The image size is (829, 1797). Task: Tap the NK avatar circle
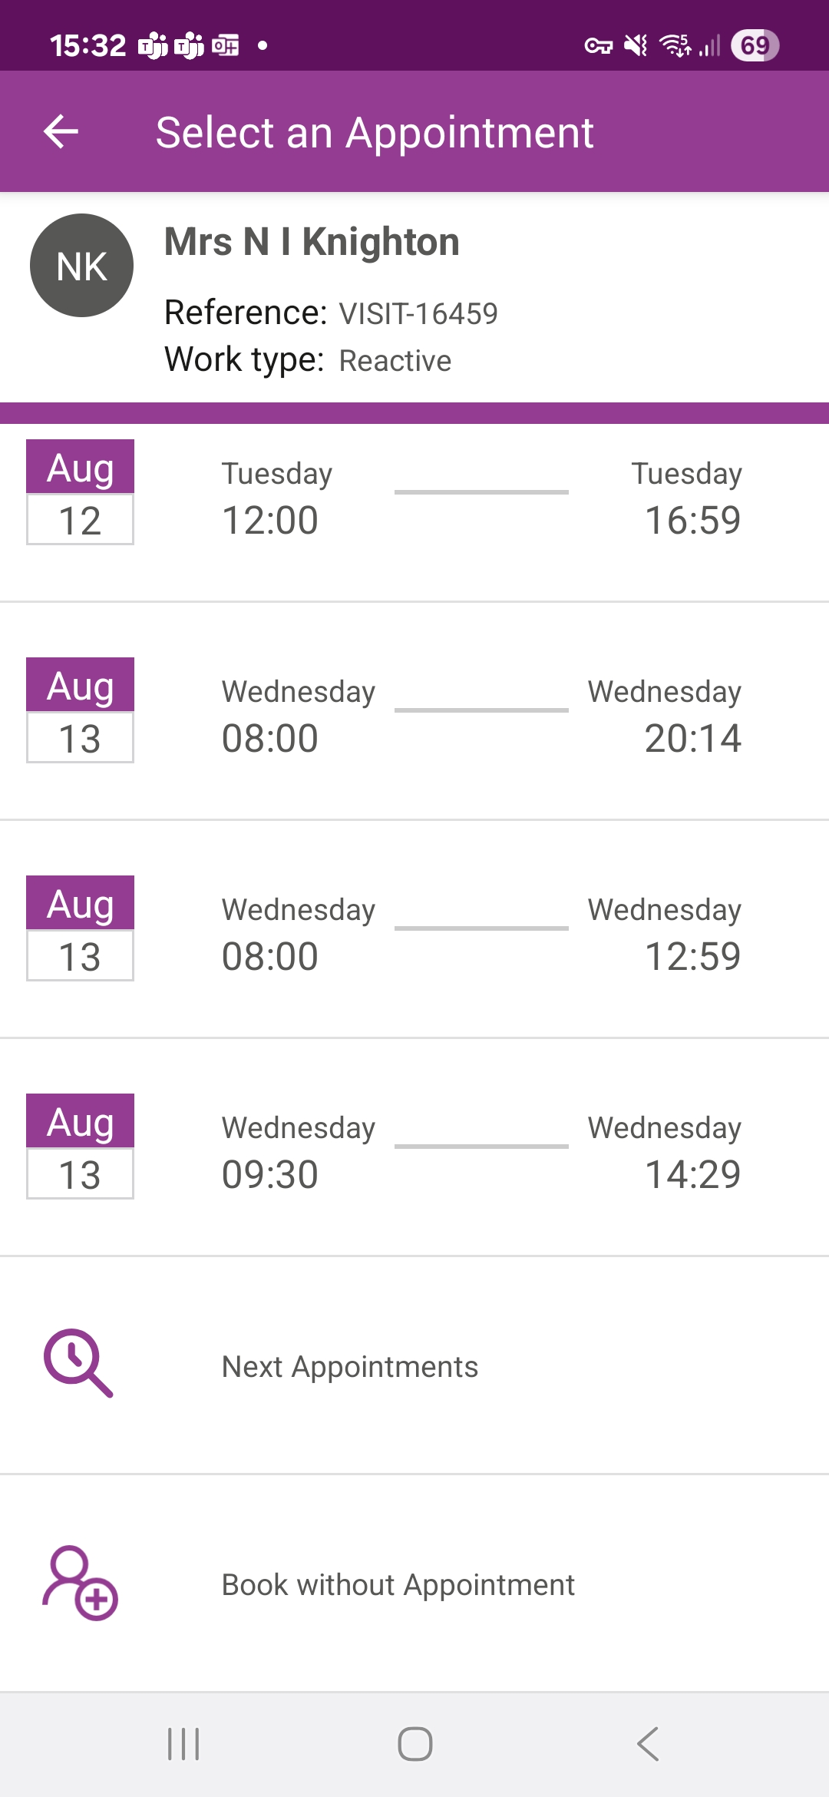(81, 266)
